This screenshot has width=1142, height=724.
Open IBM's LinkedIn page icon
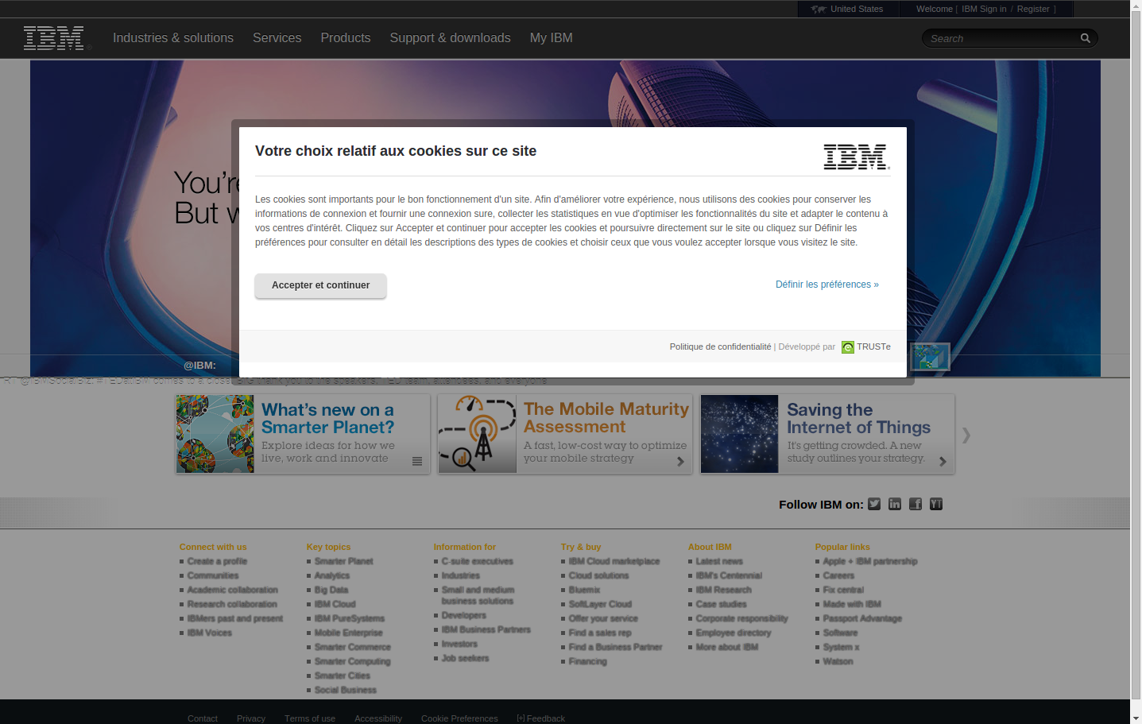point(895,504)
